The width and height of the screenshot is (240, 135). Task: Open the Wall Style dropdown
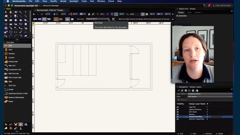[97, 19]
